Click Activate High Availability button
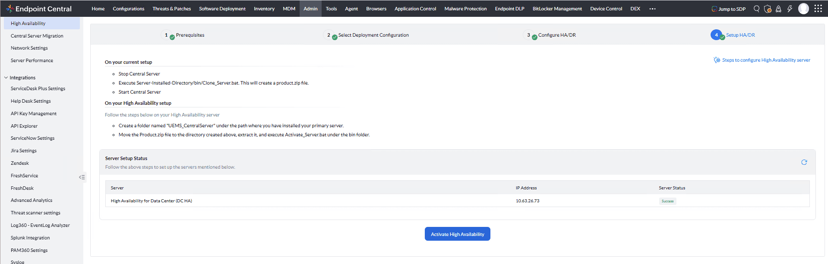 click(x=457, y=234)
